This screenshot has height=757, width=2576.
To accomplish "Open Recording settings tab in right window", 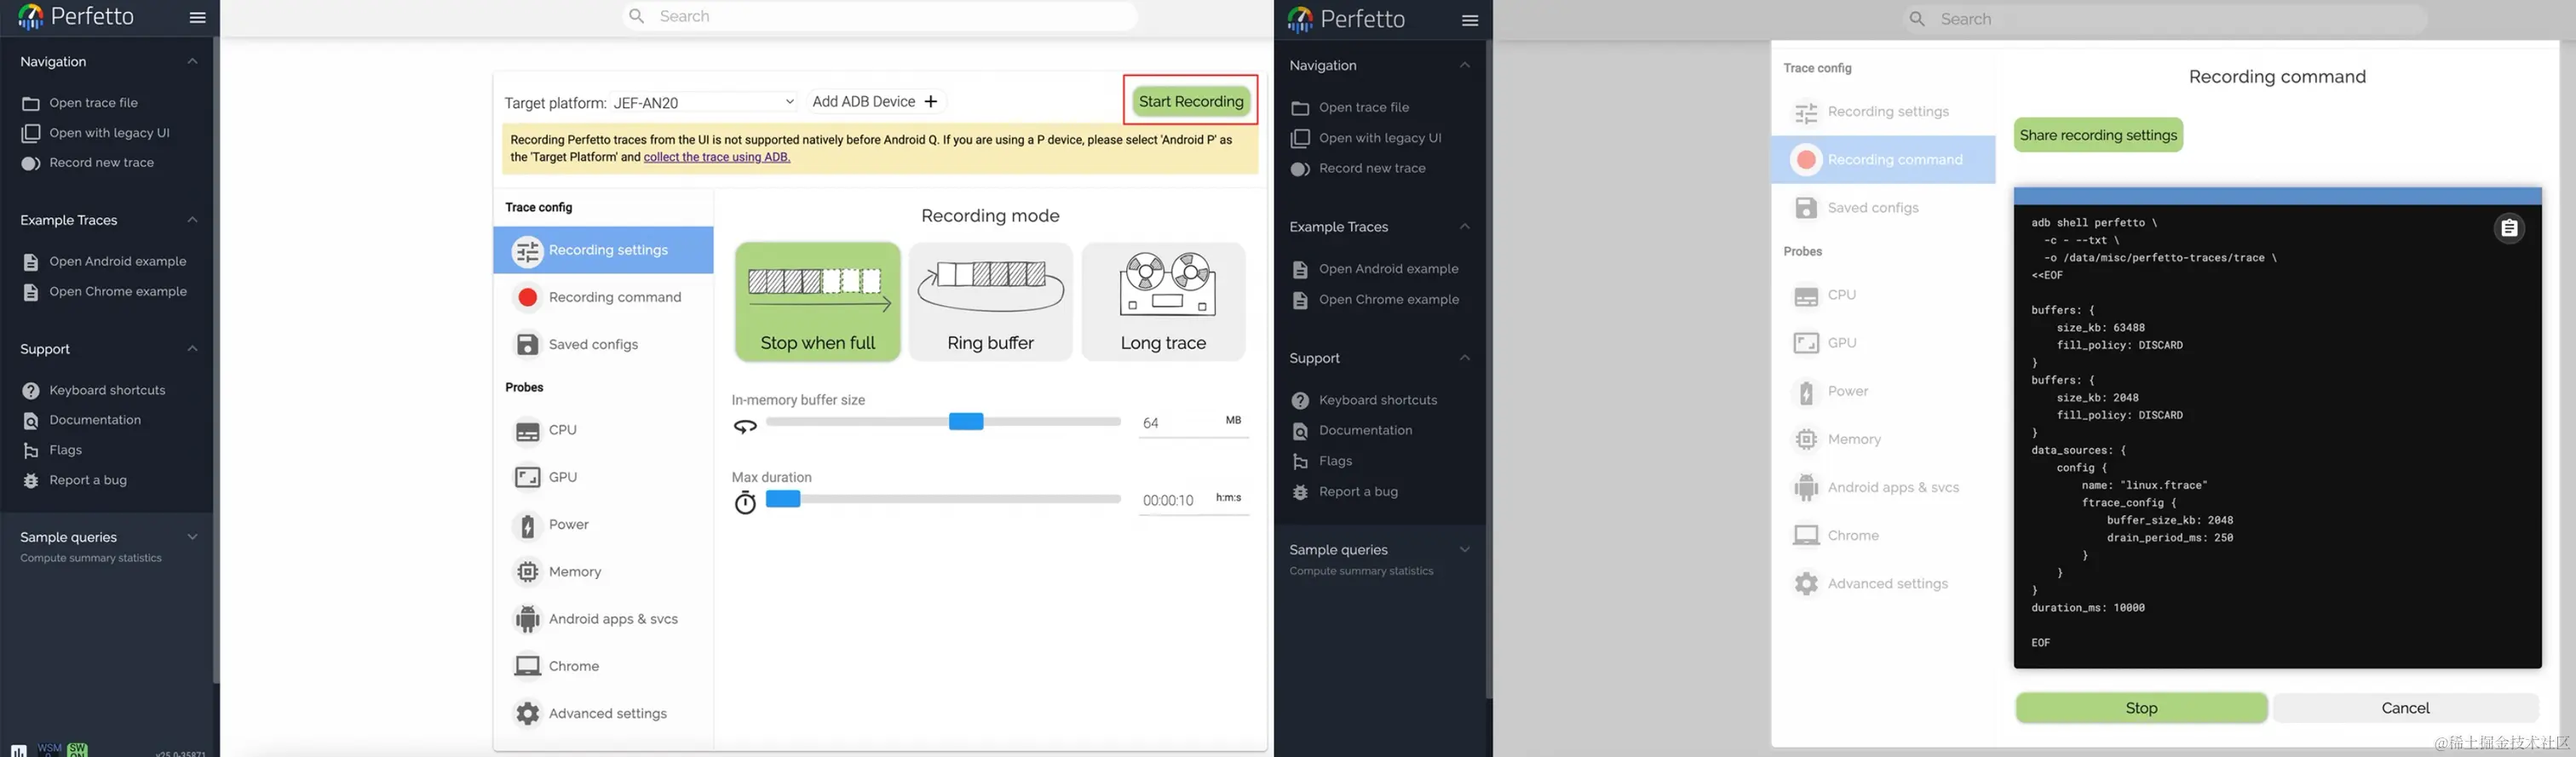I will point(1883,112).
